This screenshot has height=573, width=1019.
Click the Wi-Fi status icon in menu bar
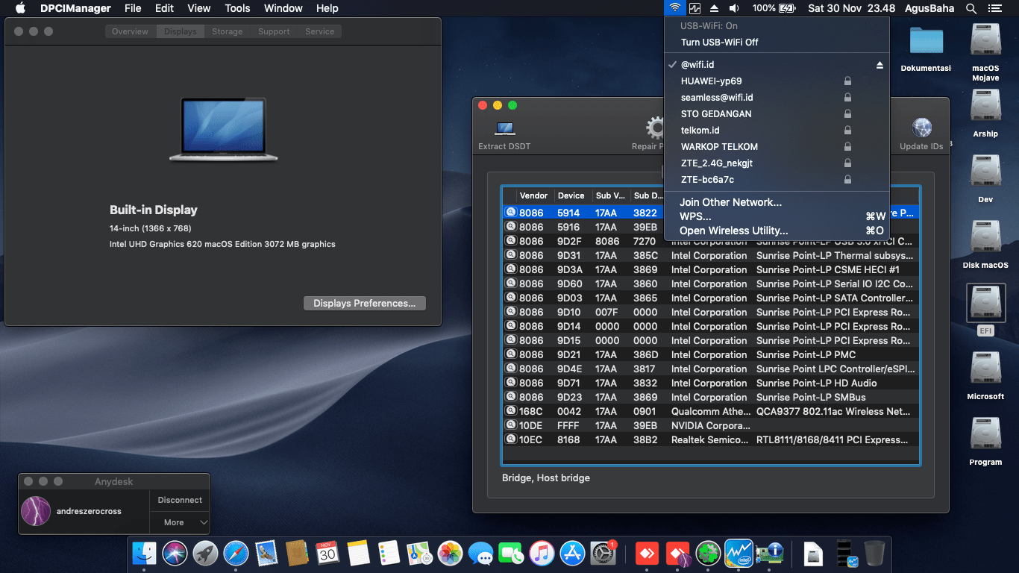(x=674, y=8)
